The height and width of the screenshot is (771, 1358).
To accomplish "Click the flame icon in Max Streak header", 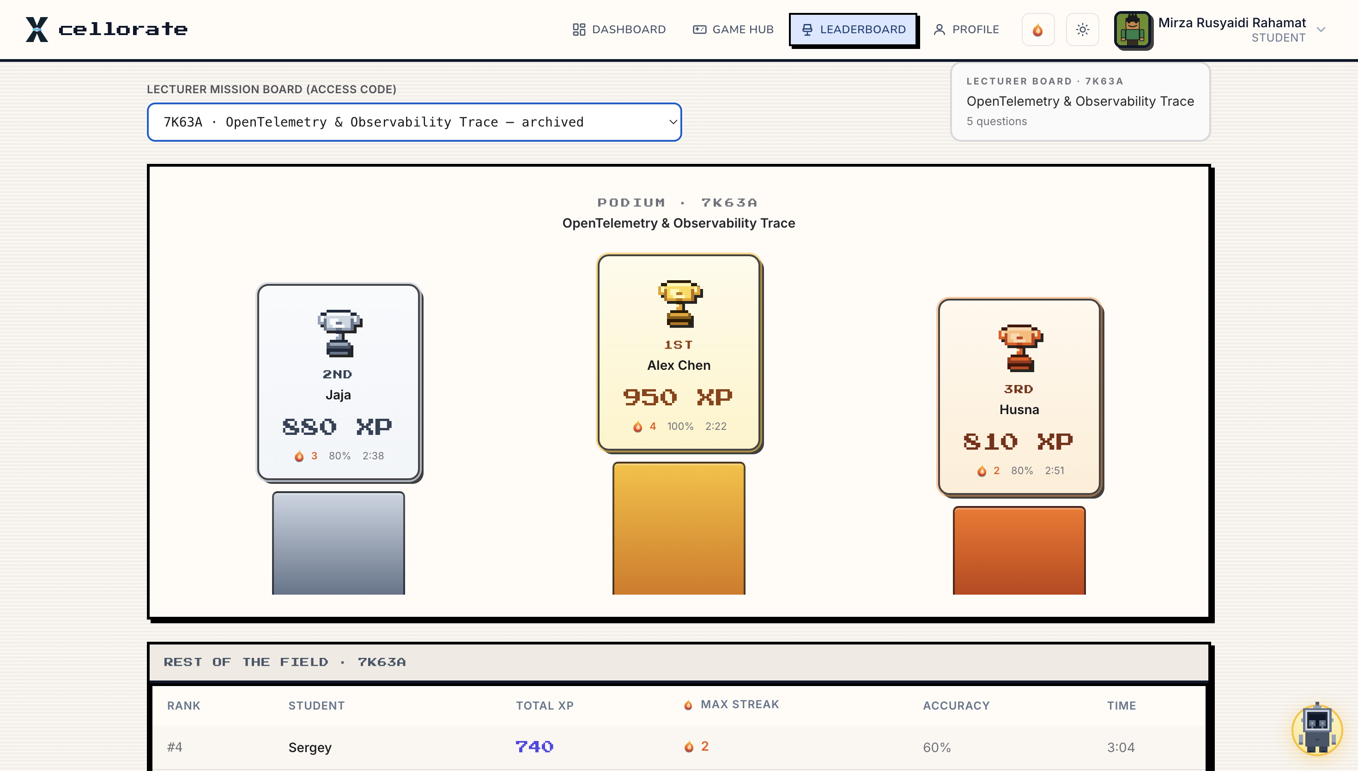I will [688, 705].
